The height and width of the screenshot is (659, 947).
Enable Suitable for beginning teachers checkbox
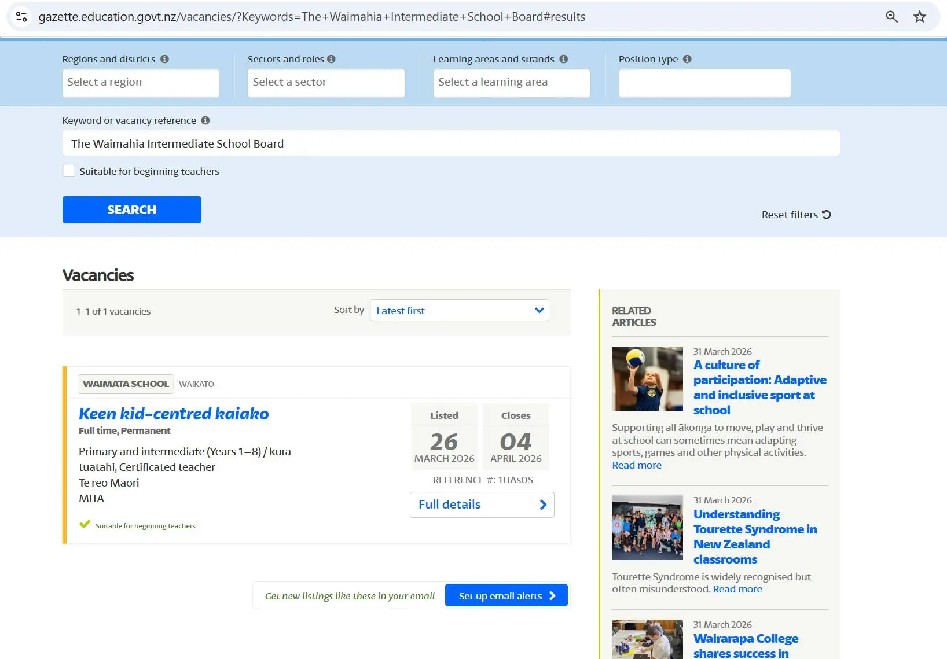coord(69,171)
